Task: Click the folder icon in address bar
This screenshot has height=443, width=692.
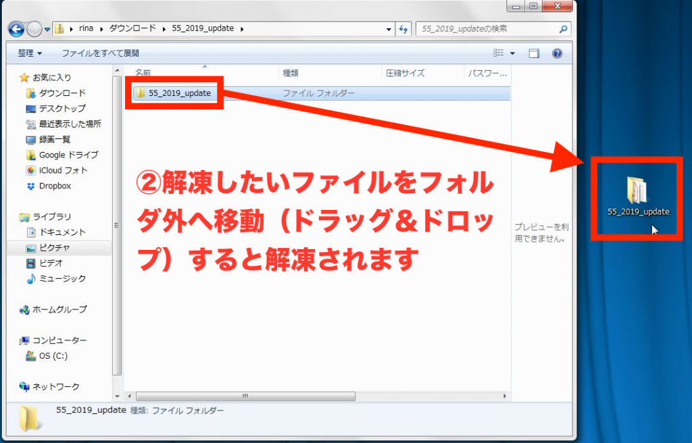Action: [59, 29]
